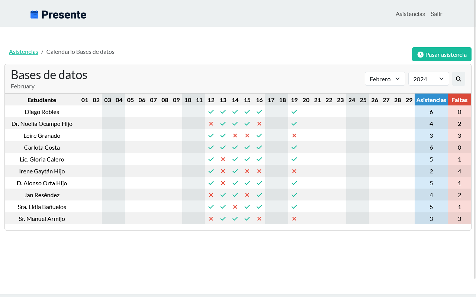Viewport: 476px width, 297px height.
Task: Click Irene Gaytán's X mark on day 13
Action: click(x=223, y=171)
